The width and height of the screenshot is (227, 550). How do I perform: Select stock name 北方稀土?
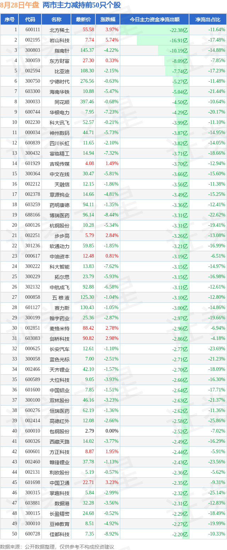60,30
